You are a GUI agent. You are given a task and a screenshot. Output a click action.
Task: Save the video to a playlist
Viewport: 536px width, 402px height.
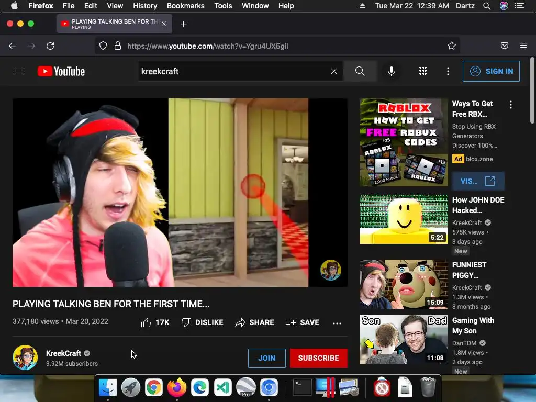pyautogui.click(x=302, y=322)
